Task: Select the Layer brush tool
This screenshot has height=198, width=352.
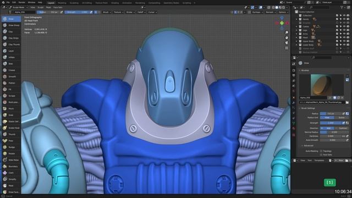Action: pos(11,51)
